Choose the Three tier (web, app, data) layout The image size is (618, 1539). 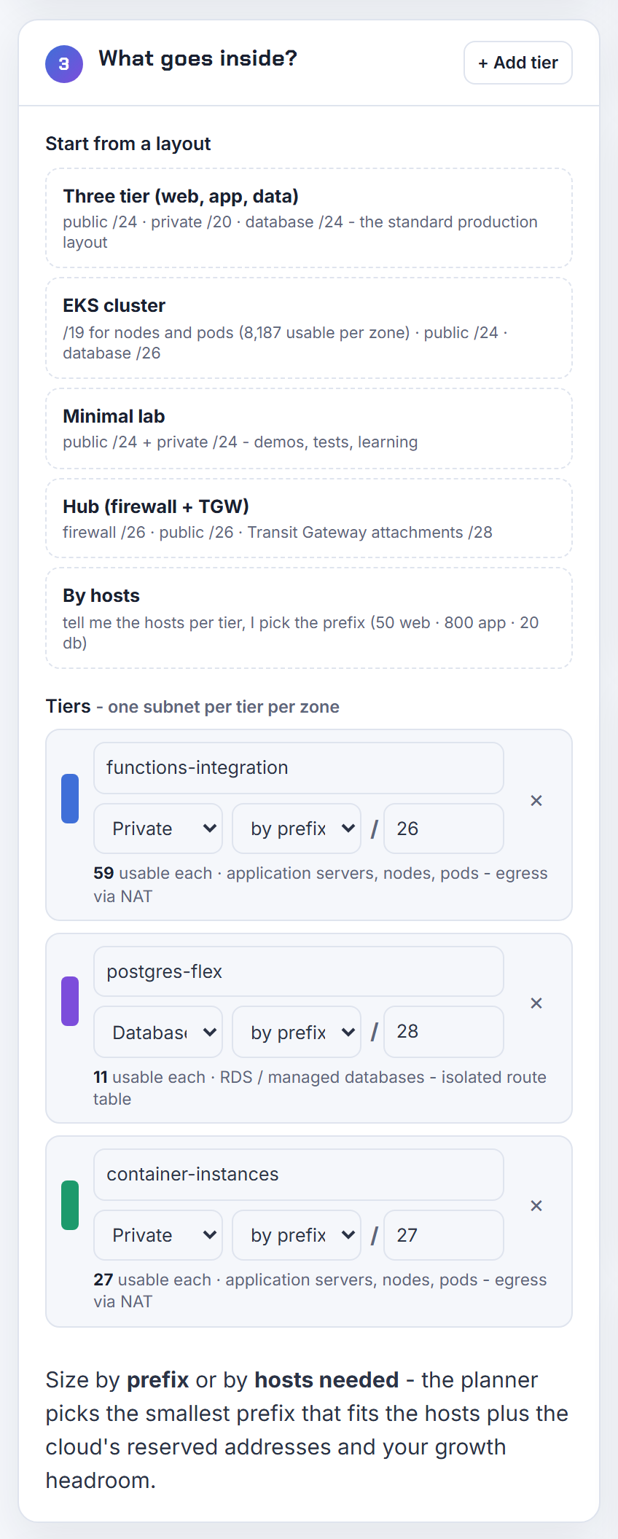point(309,219)
